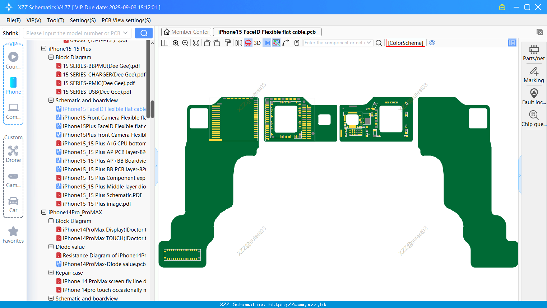Collapse Schematic and boardview under iPhone15_15 Plus
Screen dimensions: 547x308
point(51,100)
